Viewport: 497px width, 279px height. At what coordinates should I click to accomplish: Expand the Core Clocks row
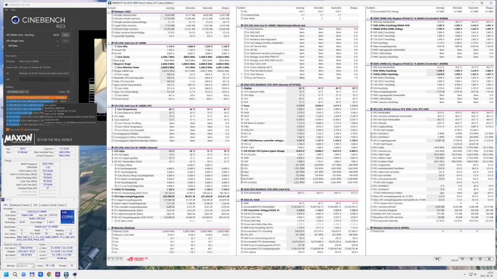coord(112,57)
